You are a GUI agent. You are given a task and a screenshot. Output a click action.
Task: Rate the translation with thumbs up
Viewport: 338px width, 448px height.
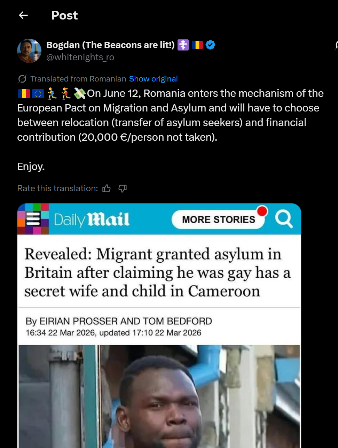click(107, 188)
